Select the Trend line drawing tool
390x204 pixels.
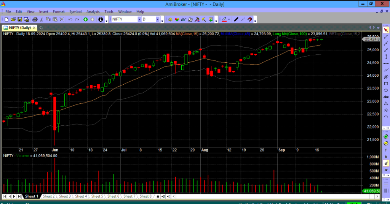386,37
